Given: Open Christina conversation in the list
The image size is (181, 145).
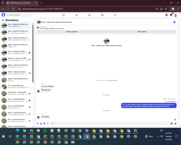Looking at the screenshot, I should click(16, 59).
